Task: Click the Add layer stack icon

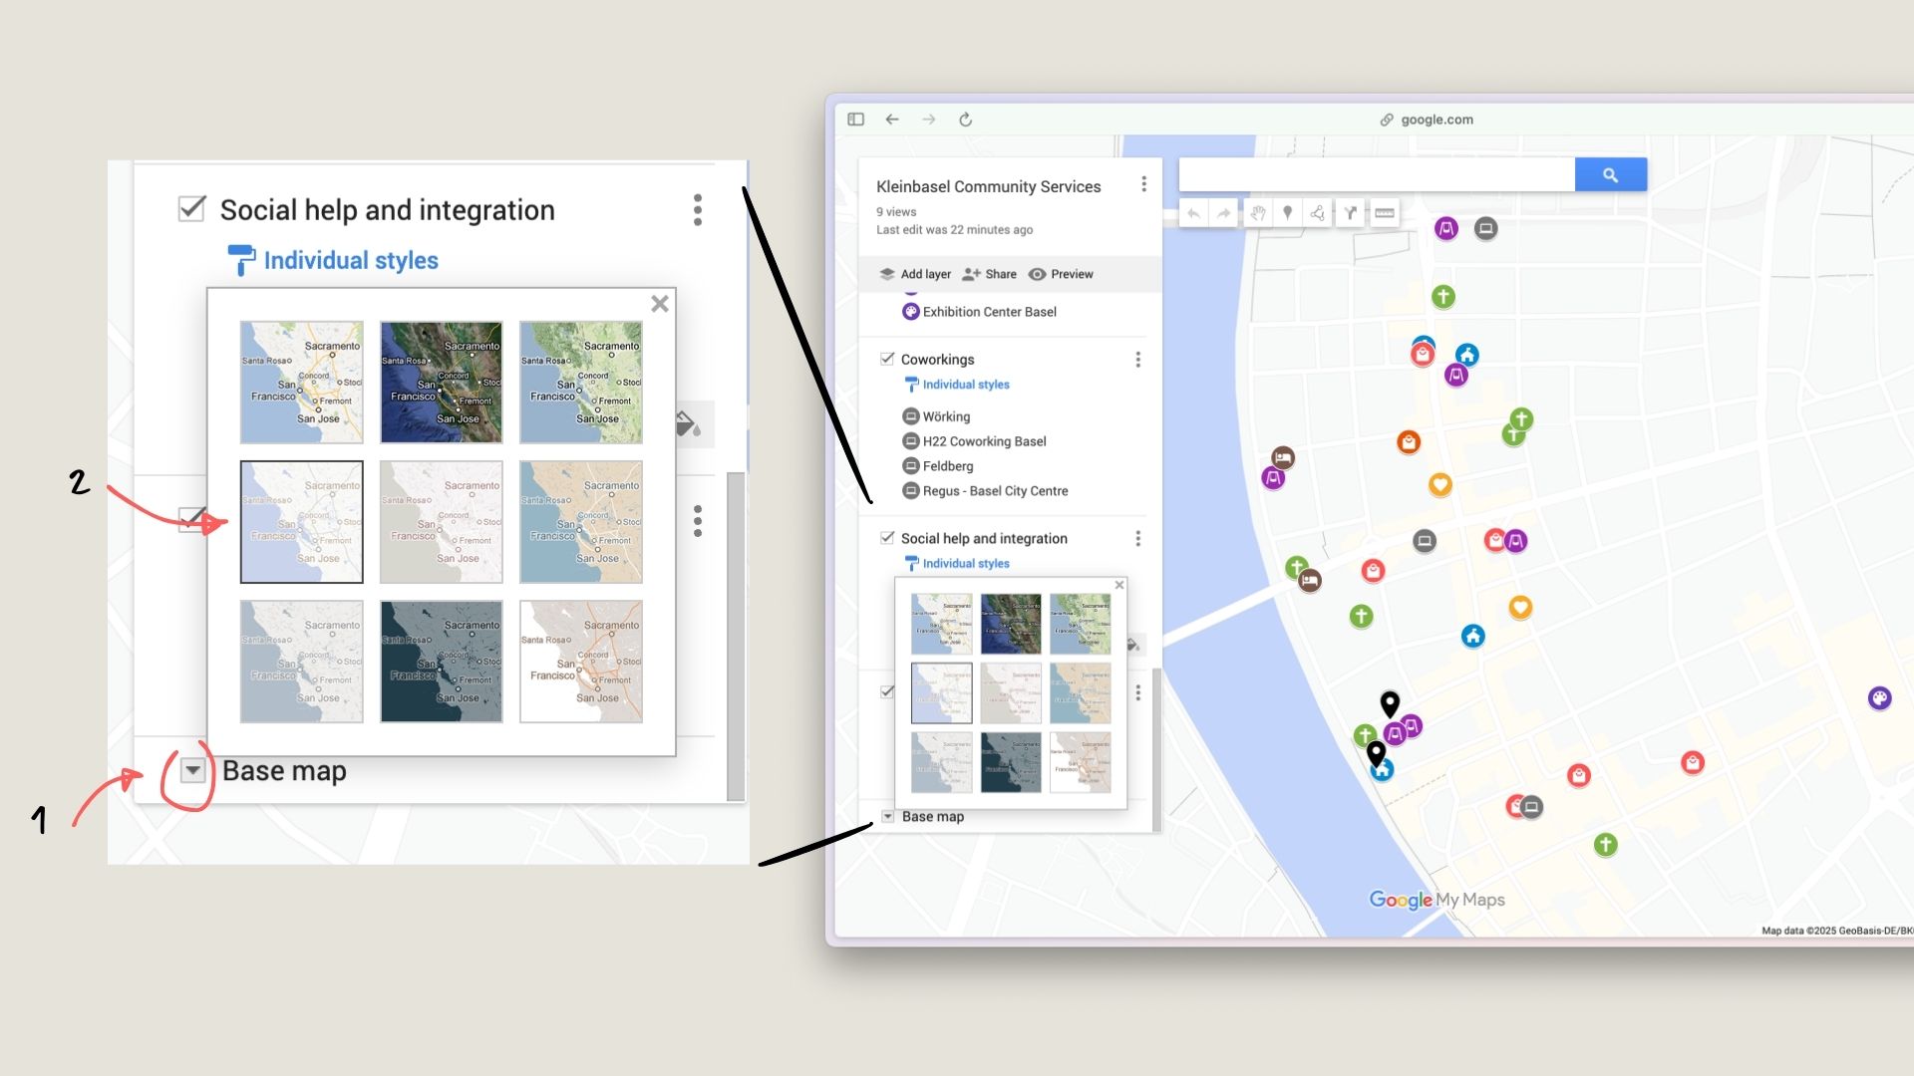Action: coord(886,274)
